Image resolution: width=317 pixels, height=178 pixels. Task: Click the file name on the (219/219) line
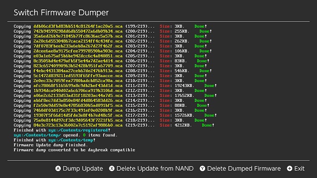(x=78, y=125)
